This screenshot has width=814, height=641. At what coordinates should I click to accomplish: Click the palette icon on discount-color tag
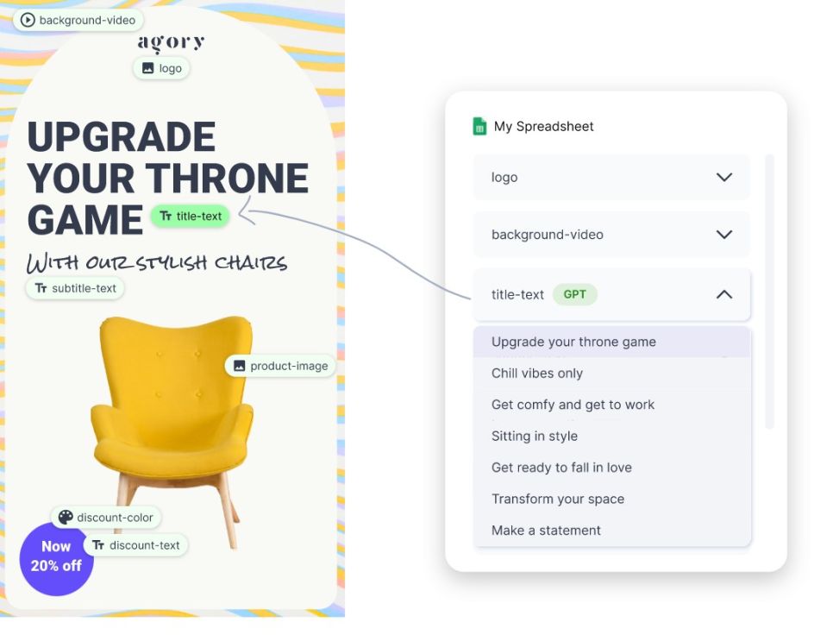pyautogui.click(x=66, y=518)
